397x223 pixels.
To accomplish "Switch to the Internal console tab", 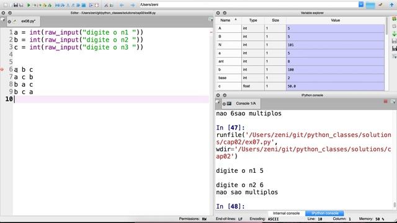I will [x=286, y=213].
